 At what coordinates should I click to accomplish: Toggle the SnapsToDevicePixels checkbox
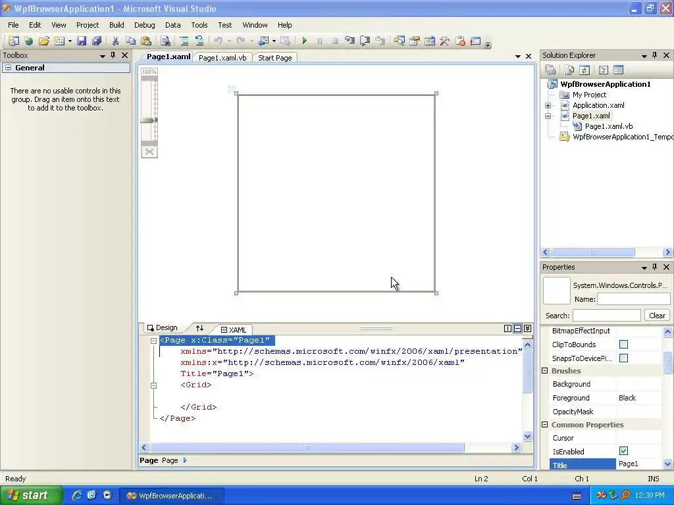(623, 358)
